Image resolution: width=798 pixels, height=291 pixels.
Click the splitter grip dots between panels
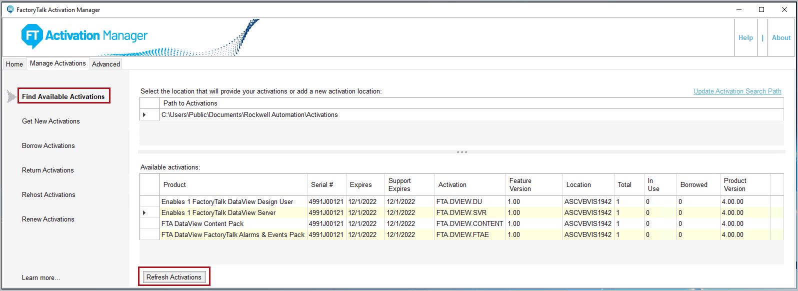462,152
